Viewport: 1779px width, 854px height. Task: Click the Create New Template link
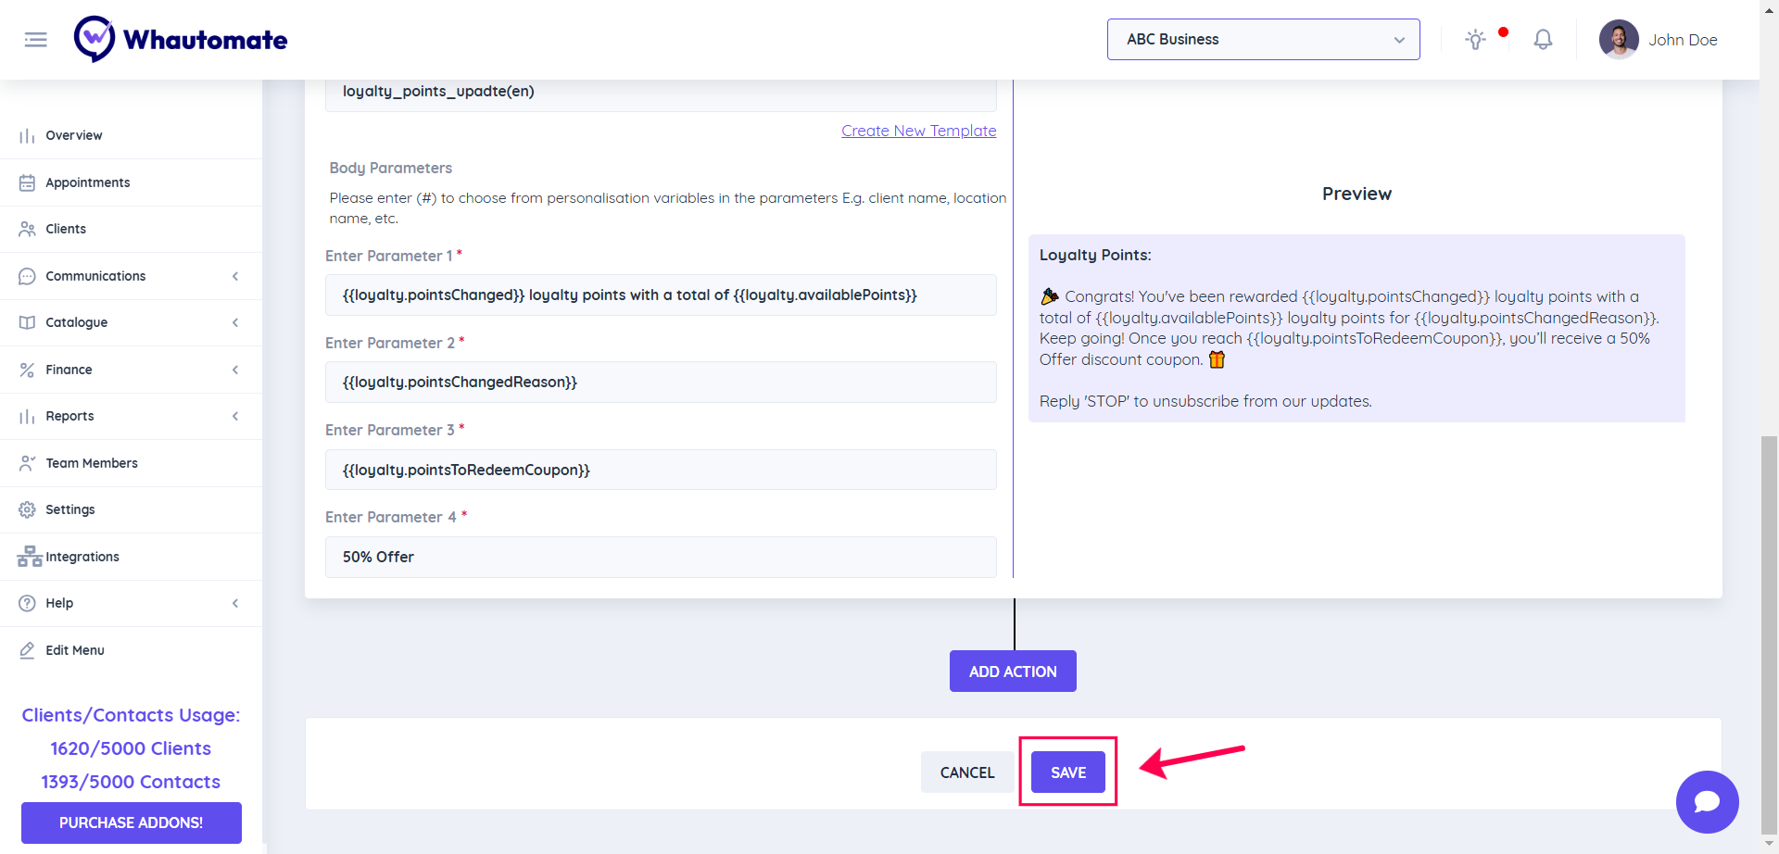(x=918, y=131)
